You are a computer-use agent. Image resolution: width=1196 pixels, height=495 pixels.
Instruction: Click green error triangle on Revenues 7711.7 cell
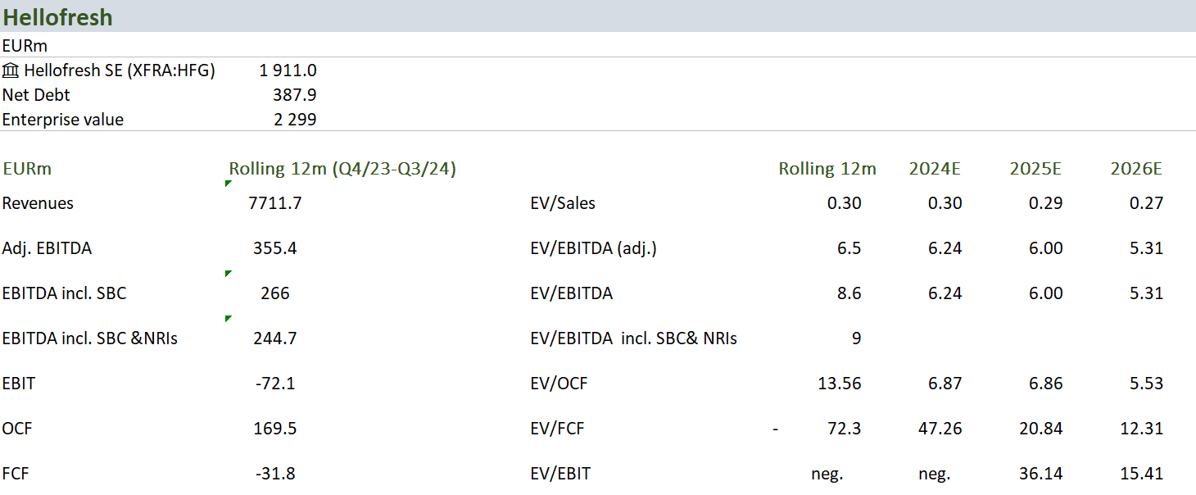[229, 184]
